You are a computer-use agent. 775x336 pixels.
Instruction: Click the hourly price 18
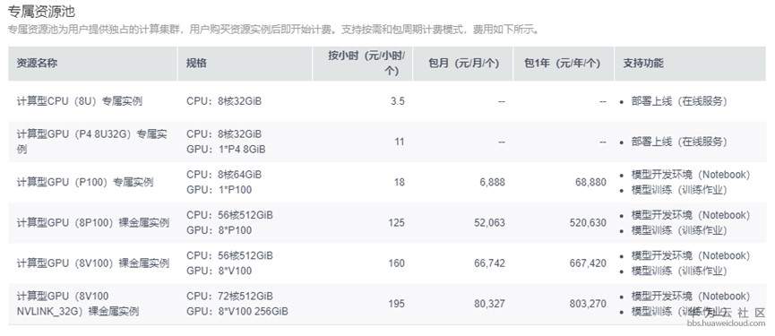coord(400,182)
